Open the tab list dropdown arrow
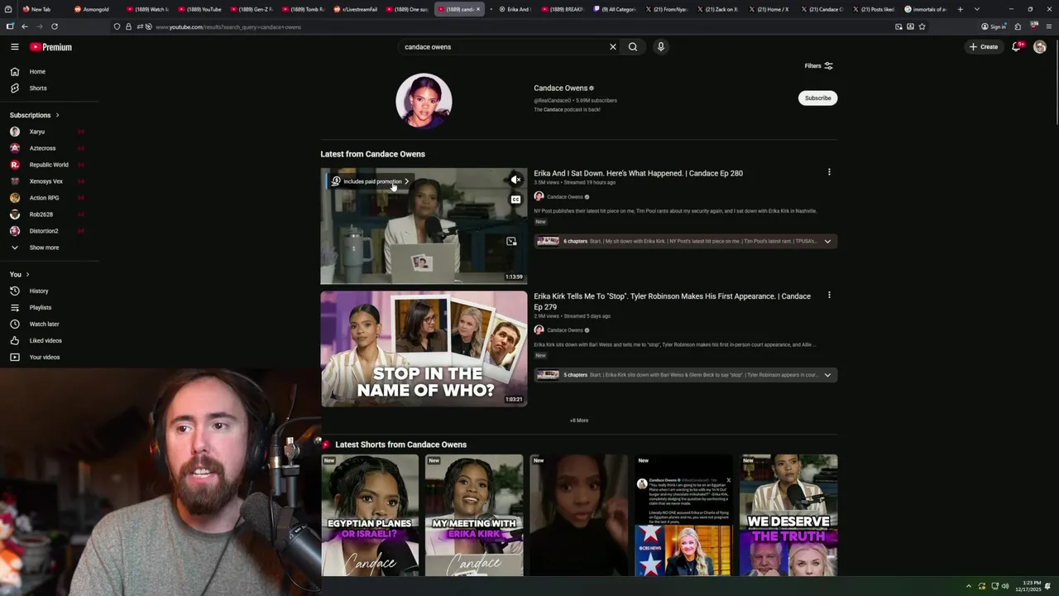 (x=977, y=9)
